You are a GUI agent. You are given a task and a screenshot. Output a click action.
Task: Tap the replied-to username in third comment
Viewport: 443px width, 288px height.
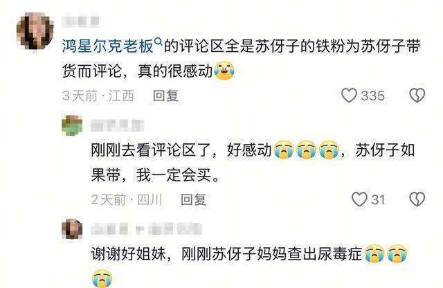174,229
